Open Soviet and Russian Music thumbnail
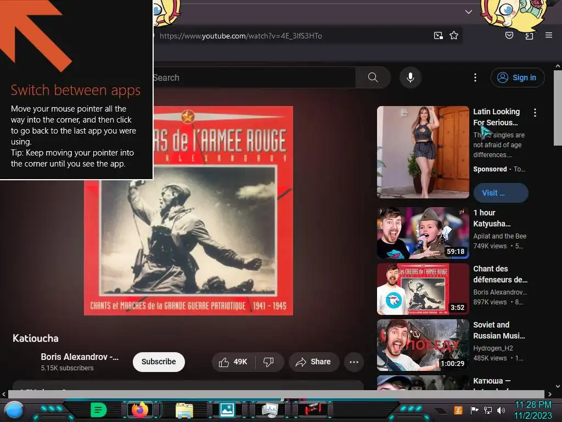 pos(423,345)
